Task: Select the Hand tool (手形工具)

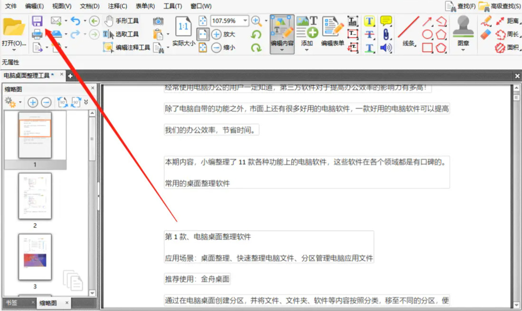Action: click(122, 21)
